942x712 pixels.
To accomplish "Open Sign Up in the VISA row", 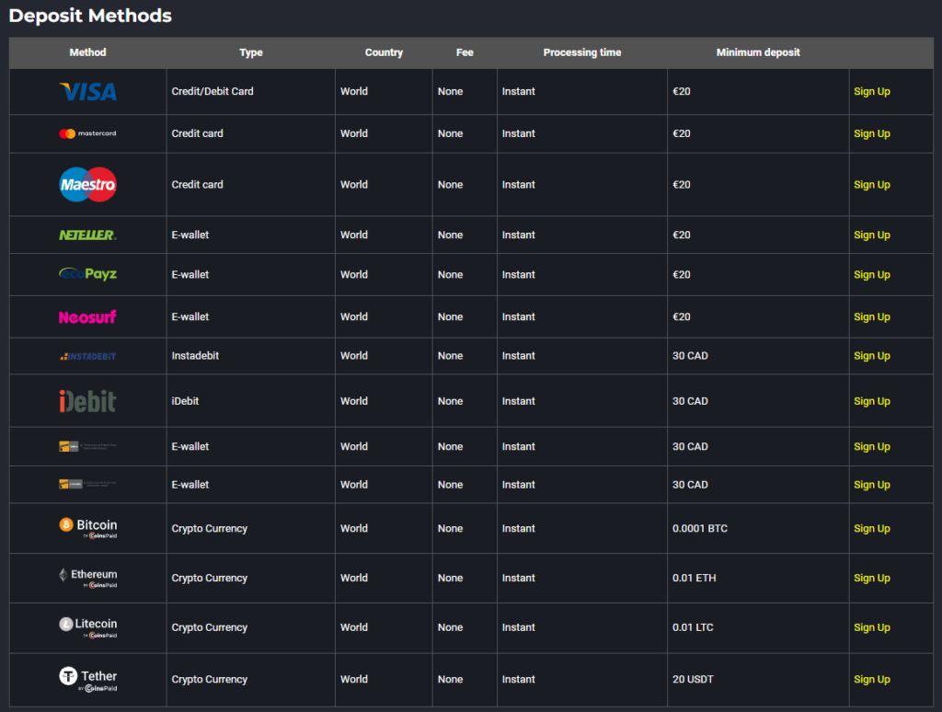I will [x=872, y=91].
